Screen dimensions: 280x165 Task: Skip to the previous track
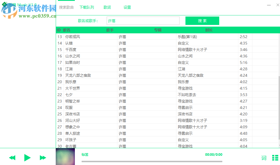12,157
